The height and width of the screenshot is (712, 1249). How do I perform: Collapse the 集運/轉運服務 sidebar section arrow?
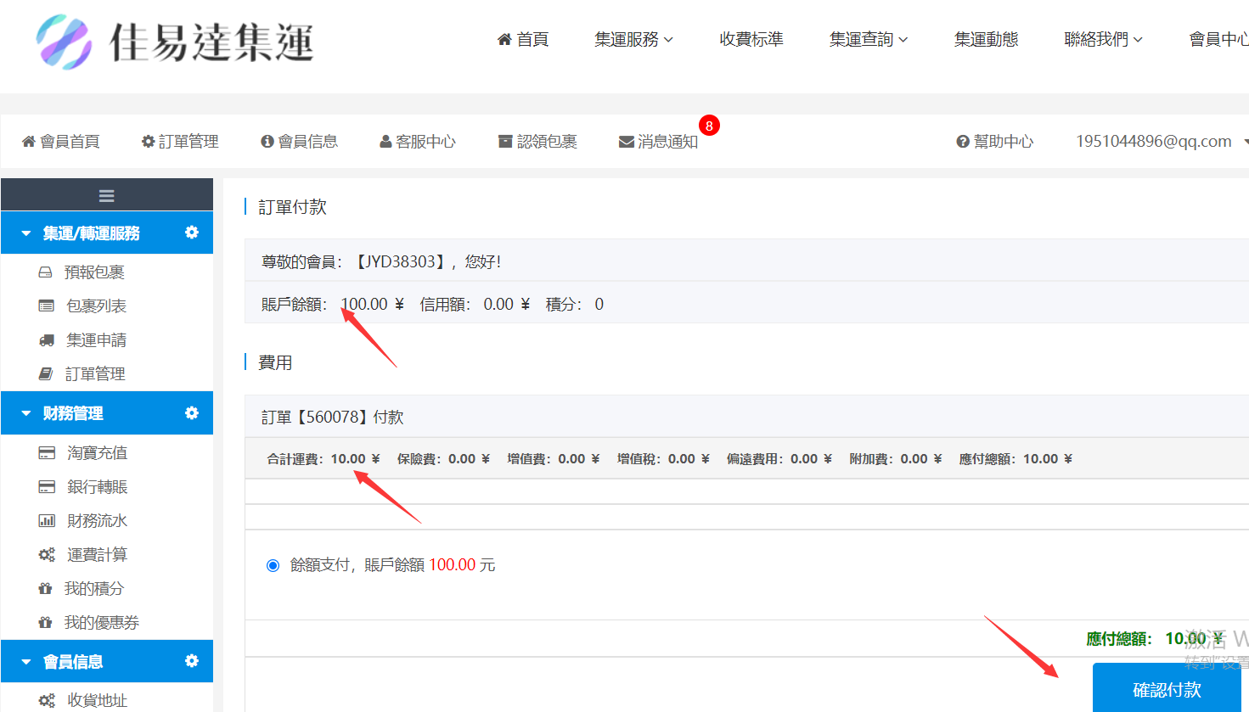pyautogui.click(x=26, y=233)
